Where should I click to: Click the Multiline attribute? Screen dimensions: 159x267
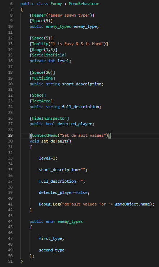(43, 79)
